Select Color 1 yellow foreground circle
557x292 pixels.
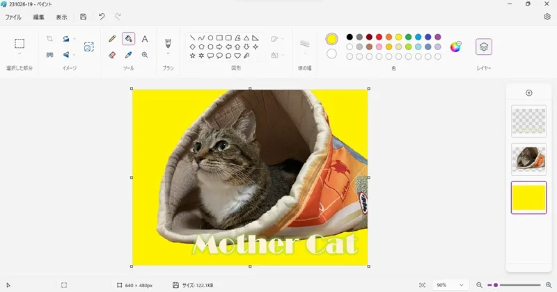click(x=331, y=39)
